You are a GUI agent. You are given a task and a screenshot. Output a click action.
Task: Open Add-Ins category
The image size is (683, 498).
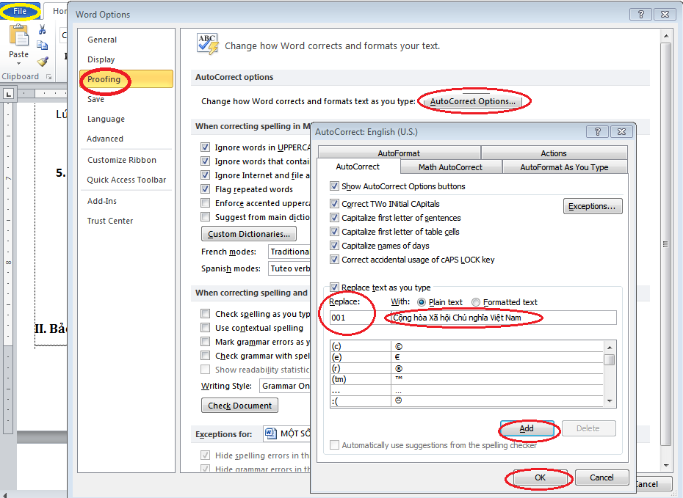click(102, 201)
